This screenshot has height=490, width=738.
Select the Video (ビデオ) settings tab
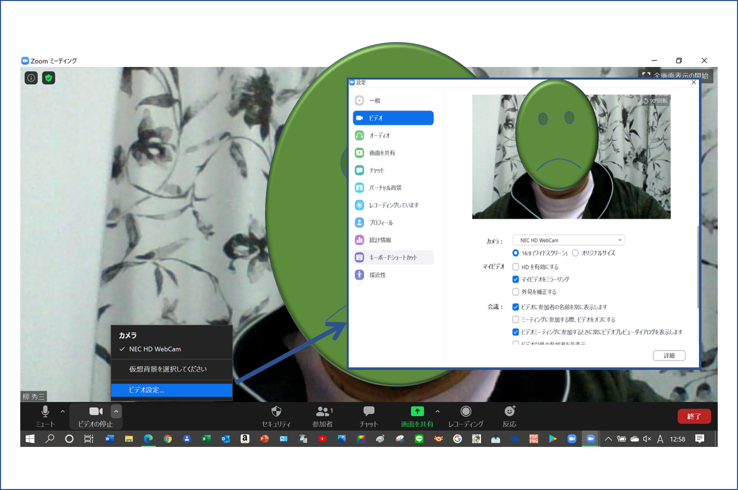pos(393,118)
